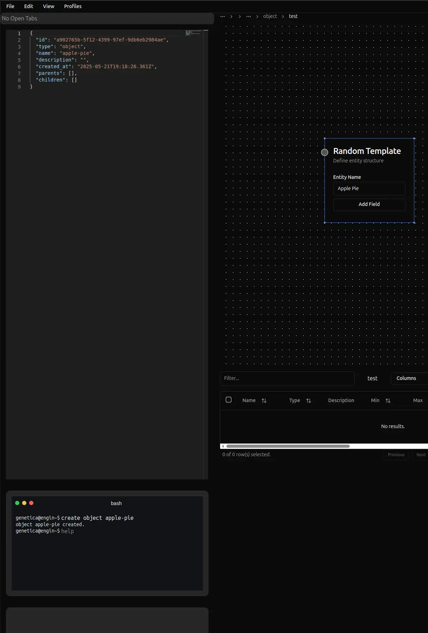Open the Columns dropdown
Screen dimensions: 428x633
coord(409,378)
